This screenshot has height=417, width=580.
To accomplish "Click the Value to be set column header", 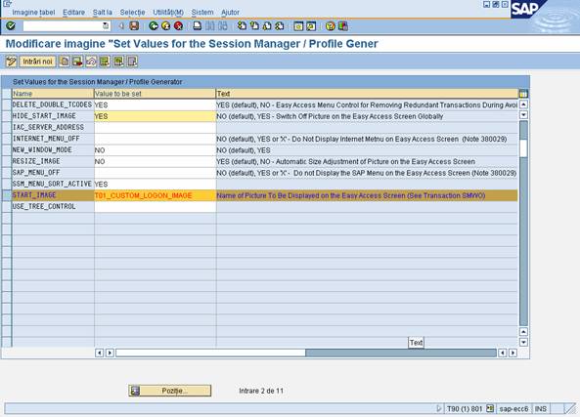I will pyautogui.click(x=155, y=94).
